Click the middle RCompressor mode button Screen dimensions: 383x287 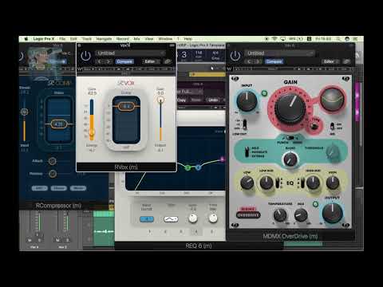(x=59, y=188)
